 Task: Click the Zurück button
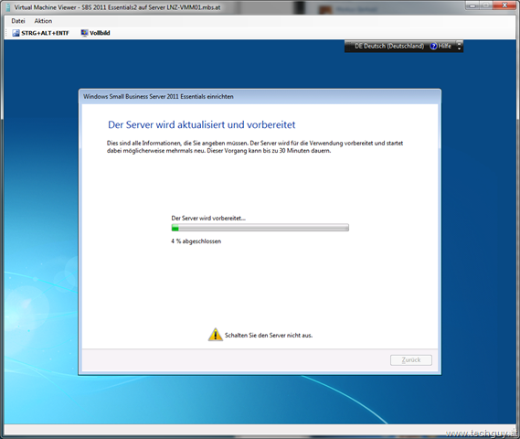pos(411,360)
